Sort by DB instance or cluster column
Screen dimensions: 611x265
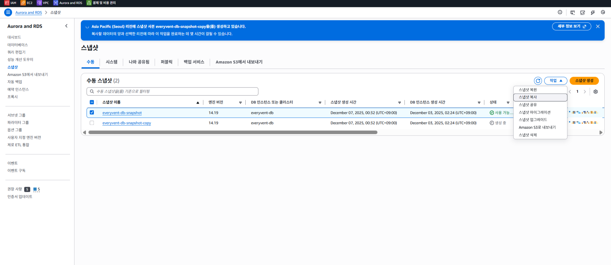(x=320, y=102)
